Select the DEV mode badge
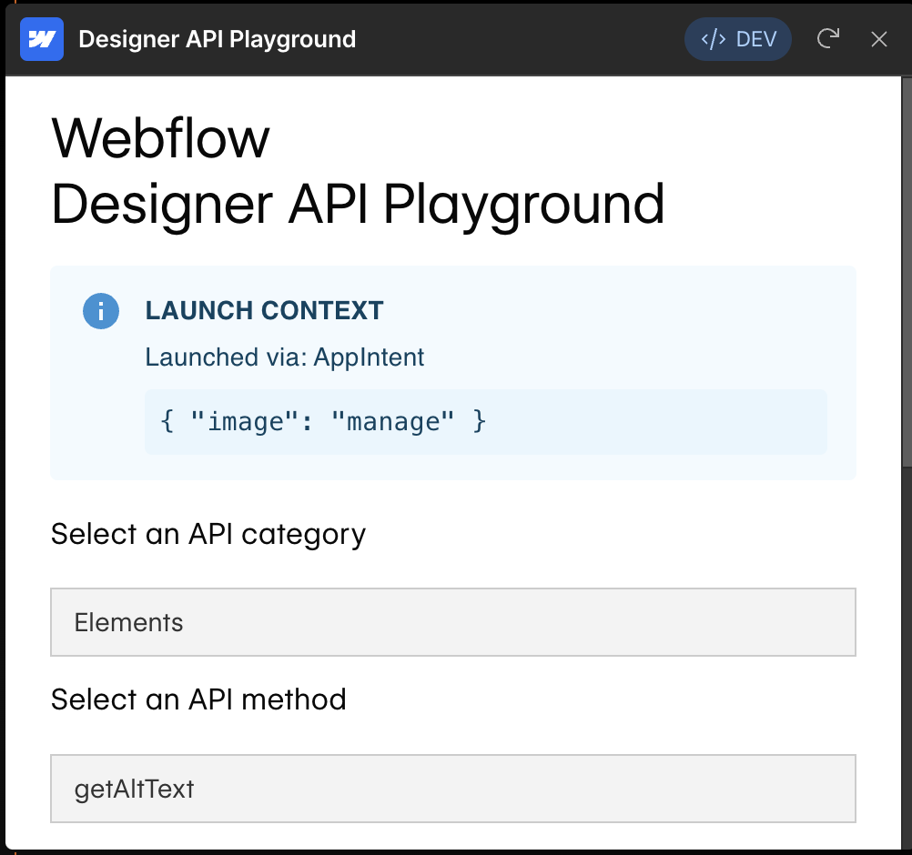 pos(738,38)
